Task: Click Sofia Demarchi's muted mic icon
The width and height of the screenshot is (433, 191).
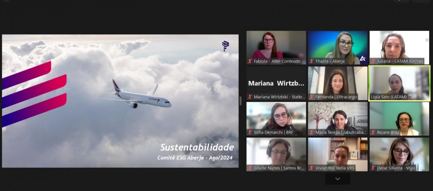Action: coord(250,132)
